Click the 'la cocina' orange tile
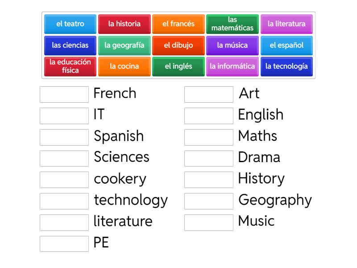The height and width of the screenshot is (268, 357). pos(125,66)
